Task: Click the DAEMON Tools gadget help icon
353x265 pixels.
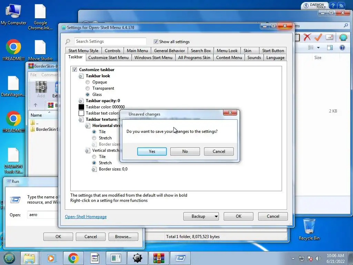Action: click(x=333, y=6)
